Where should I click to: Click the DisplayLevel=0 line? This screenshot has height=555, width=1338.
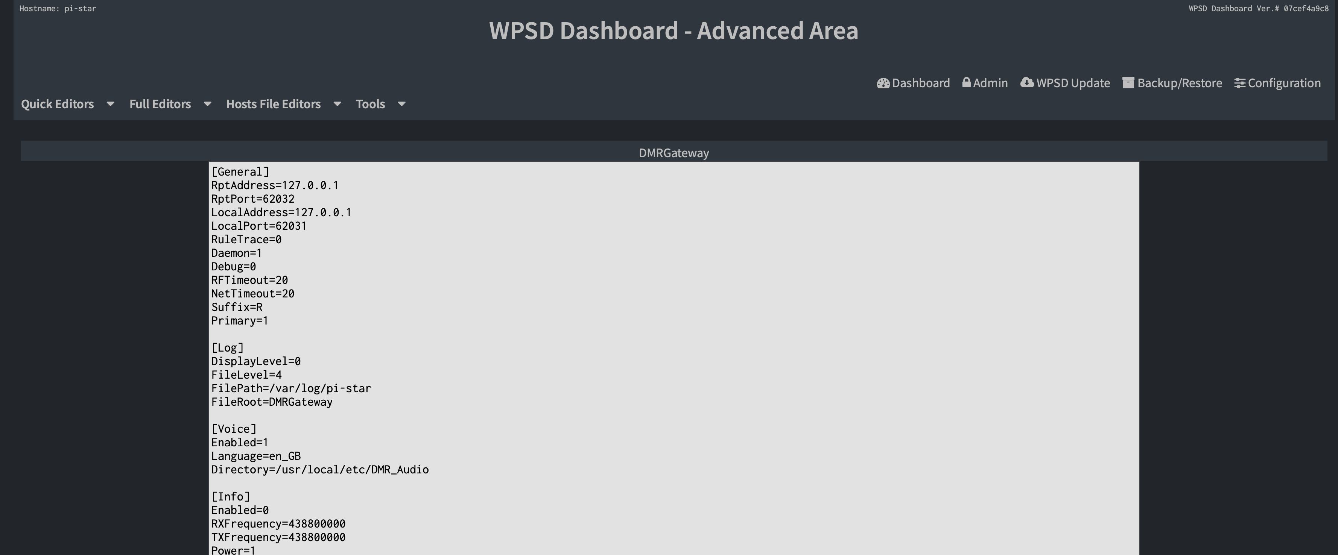point(255,361)
